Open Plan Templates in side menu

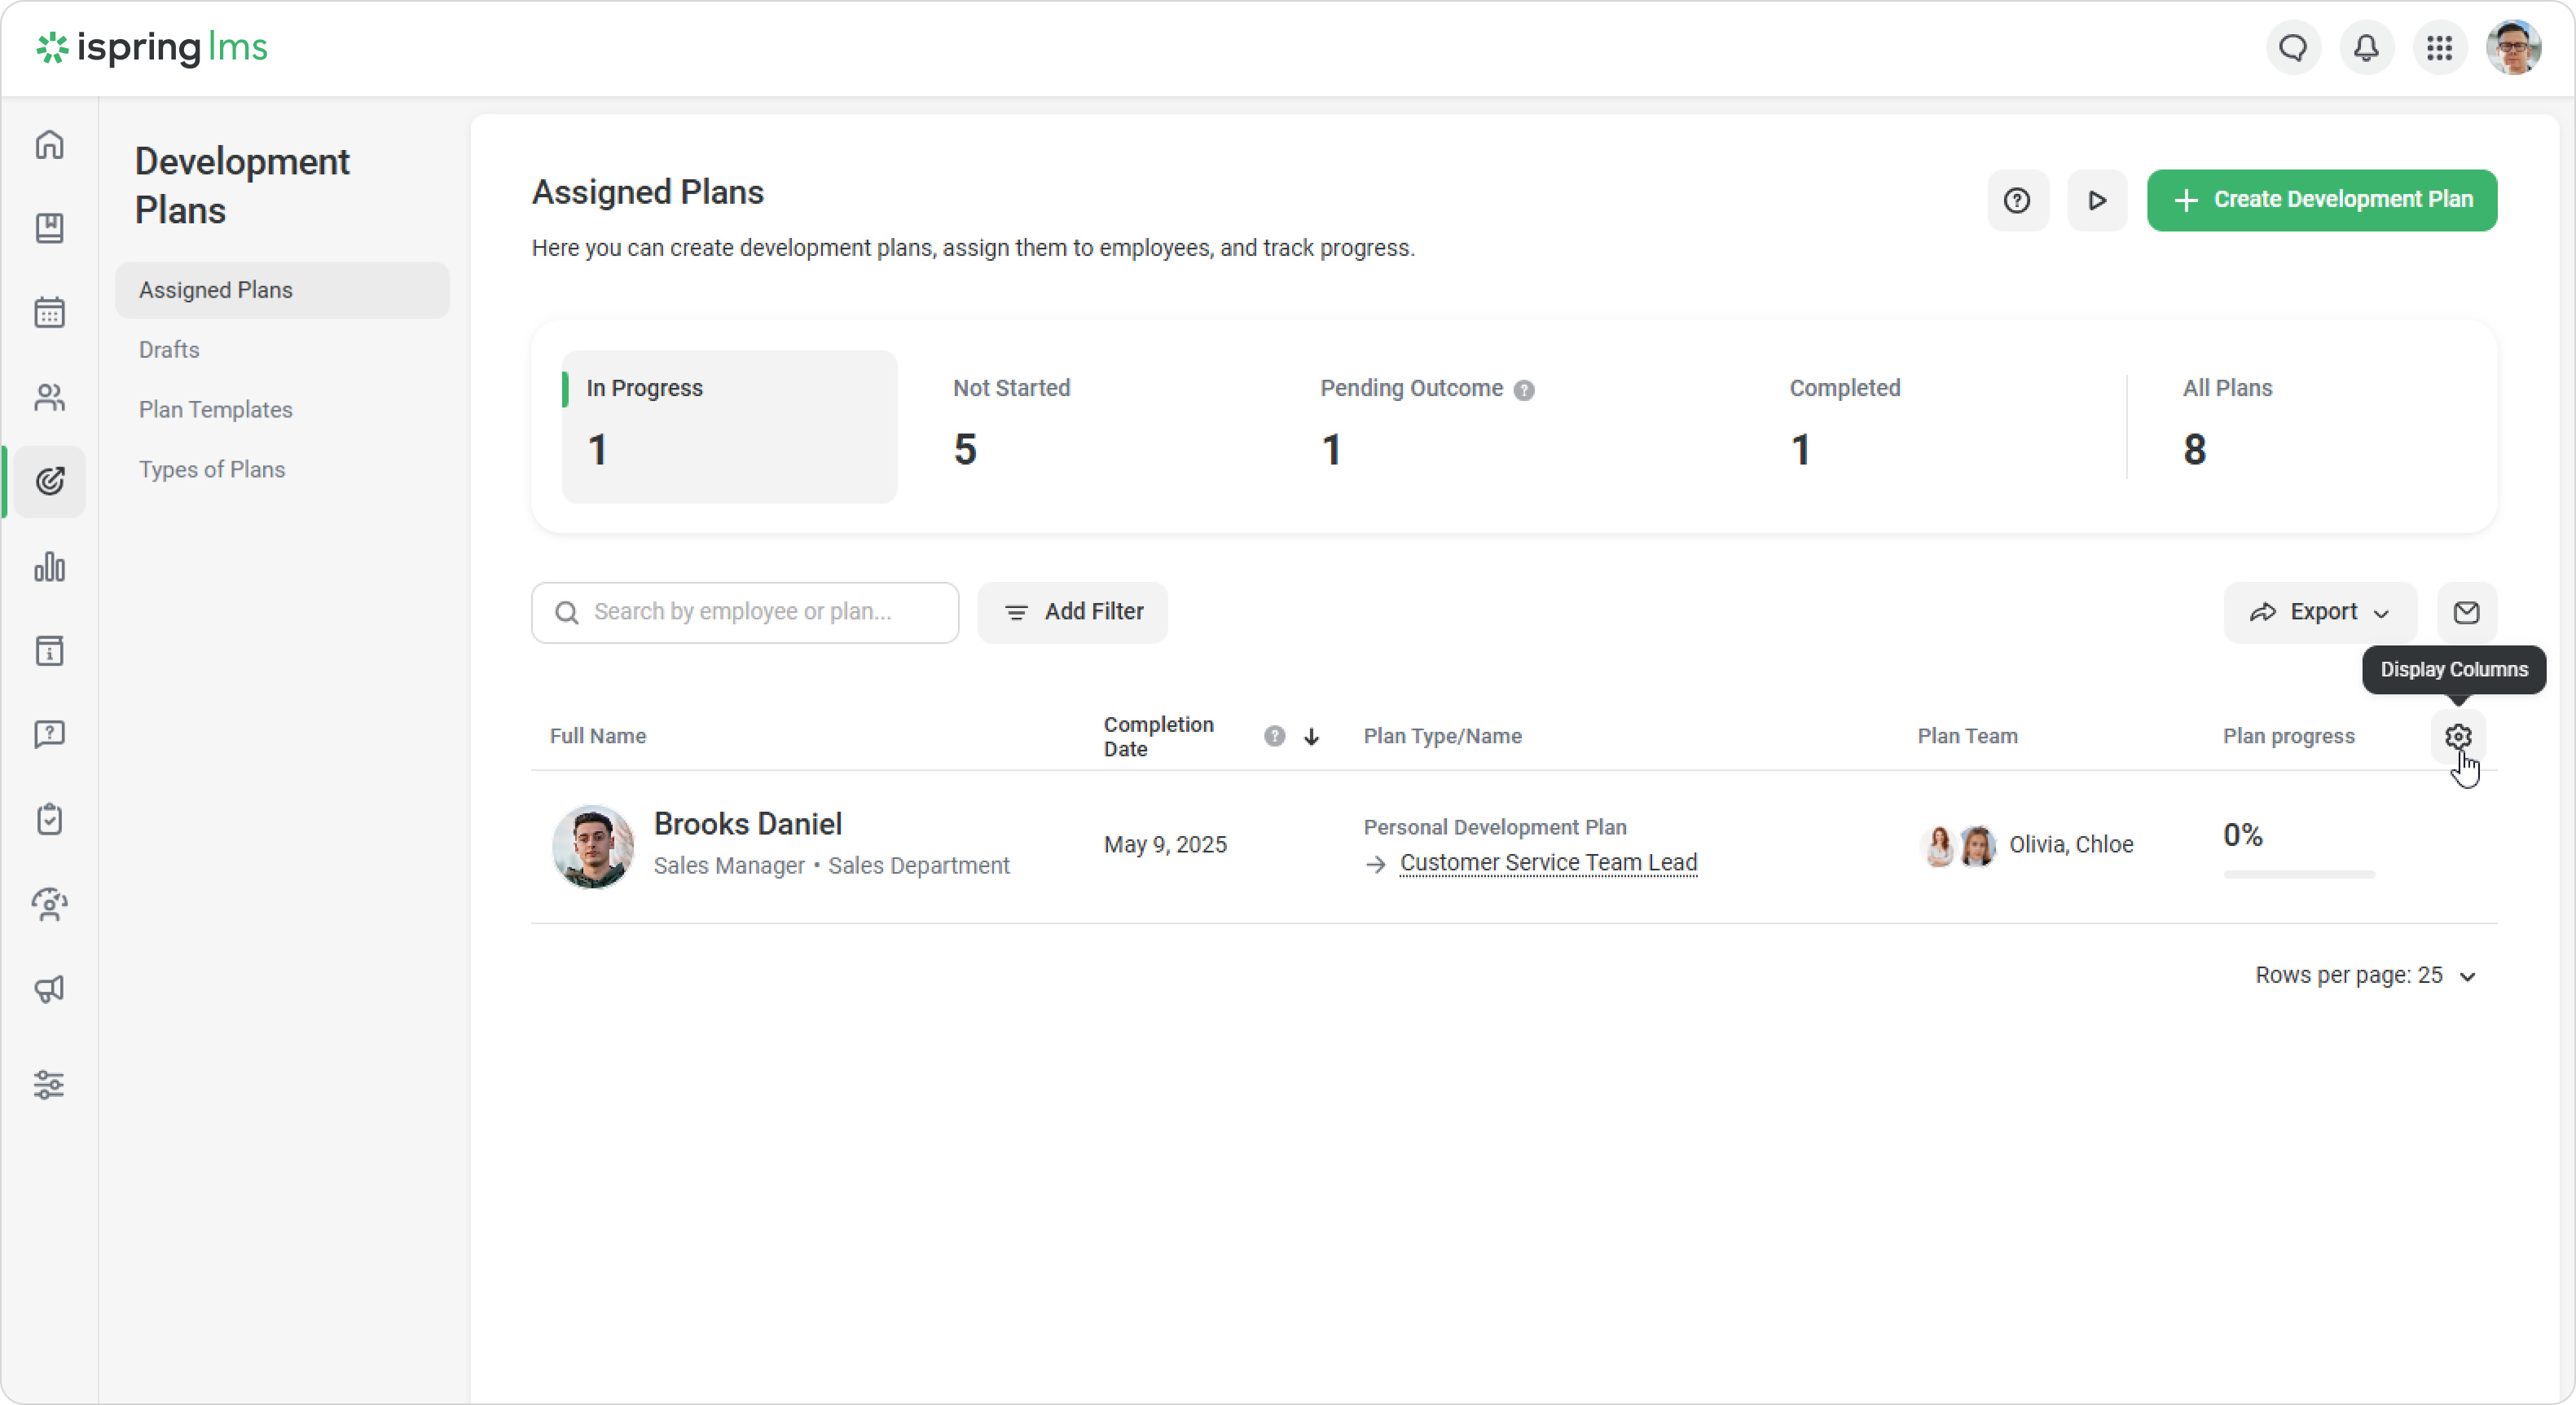click(216, 409)
